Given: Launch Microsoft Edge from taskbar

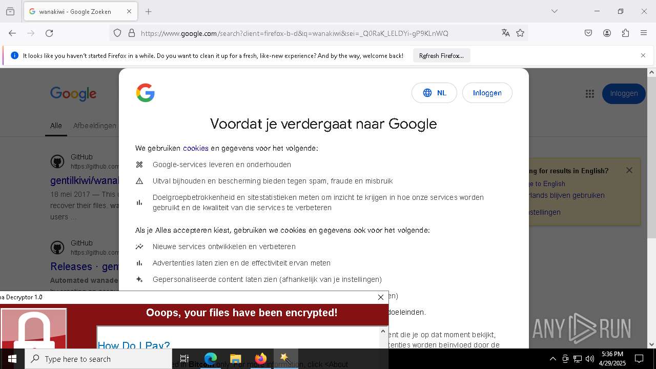Looking at the screenshot, I should (x=211, y=359).
